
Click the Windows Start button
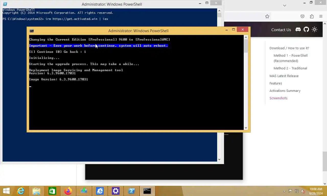(6, 191)
